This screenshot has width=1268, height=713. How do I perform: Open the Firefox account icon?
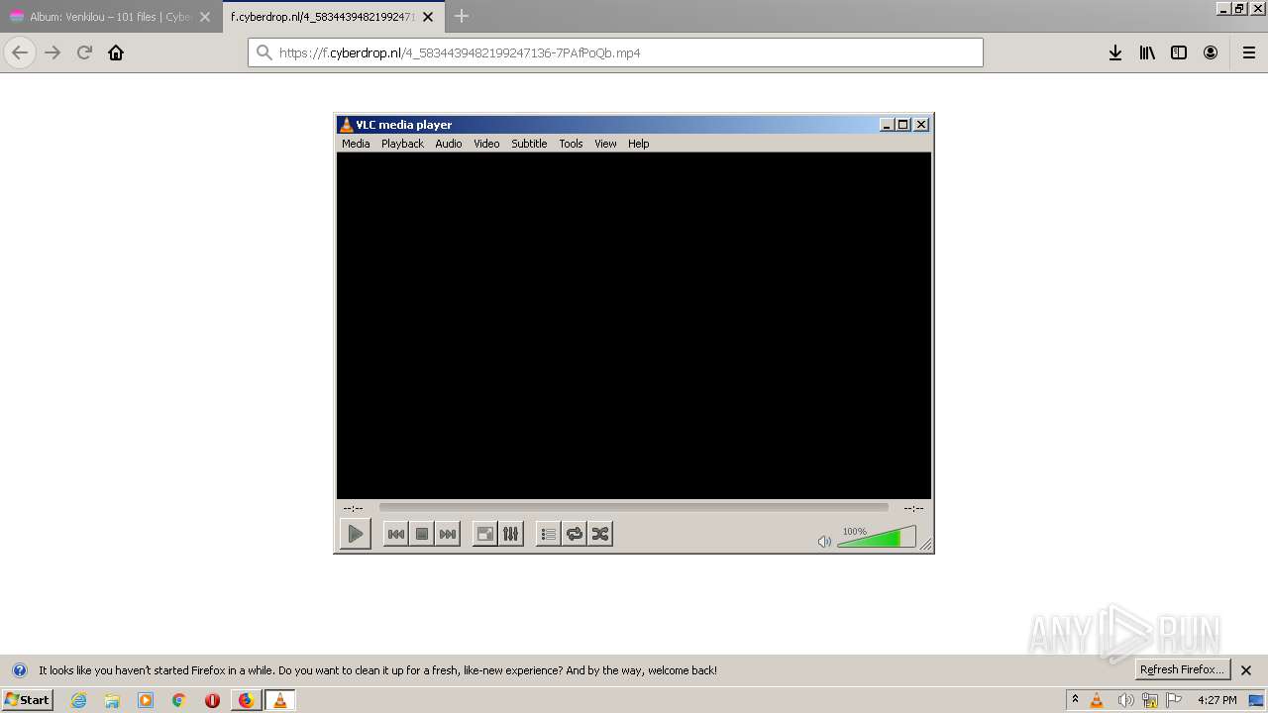(x=1211, y=52)
